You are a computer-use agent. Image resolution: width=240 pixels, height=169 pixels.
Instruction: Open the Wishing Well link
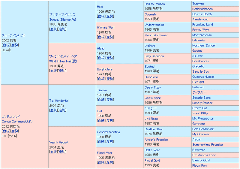point(106,28)
